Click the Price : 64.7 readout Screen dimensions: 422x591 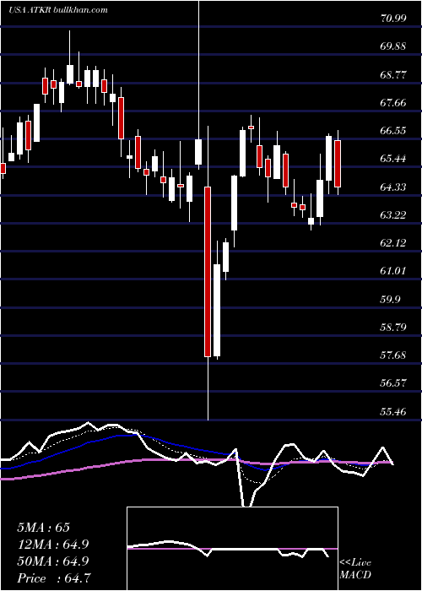coord(53,578)
